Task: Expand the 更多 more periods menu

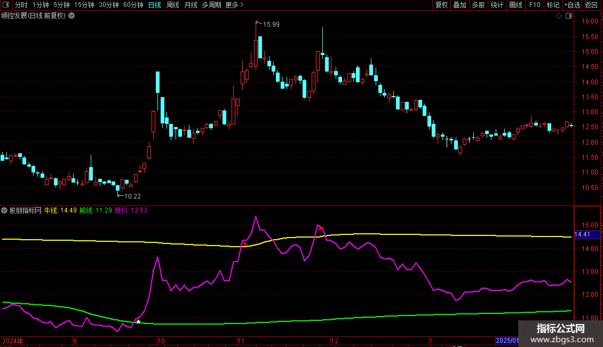Action: tap(235, 5)
